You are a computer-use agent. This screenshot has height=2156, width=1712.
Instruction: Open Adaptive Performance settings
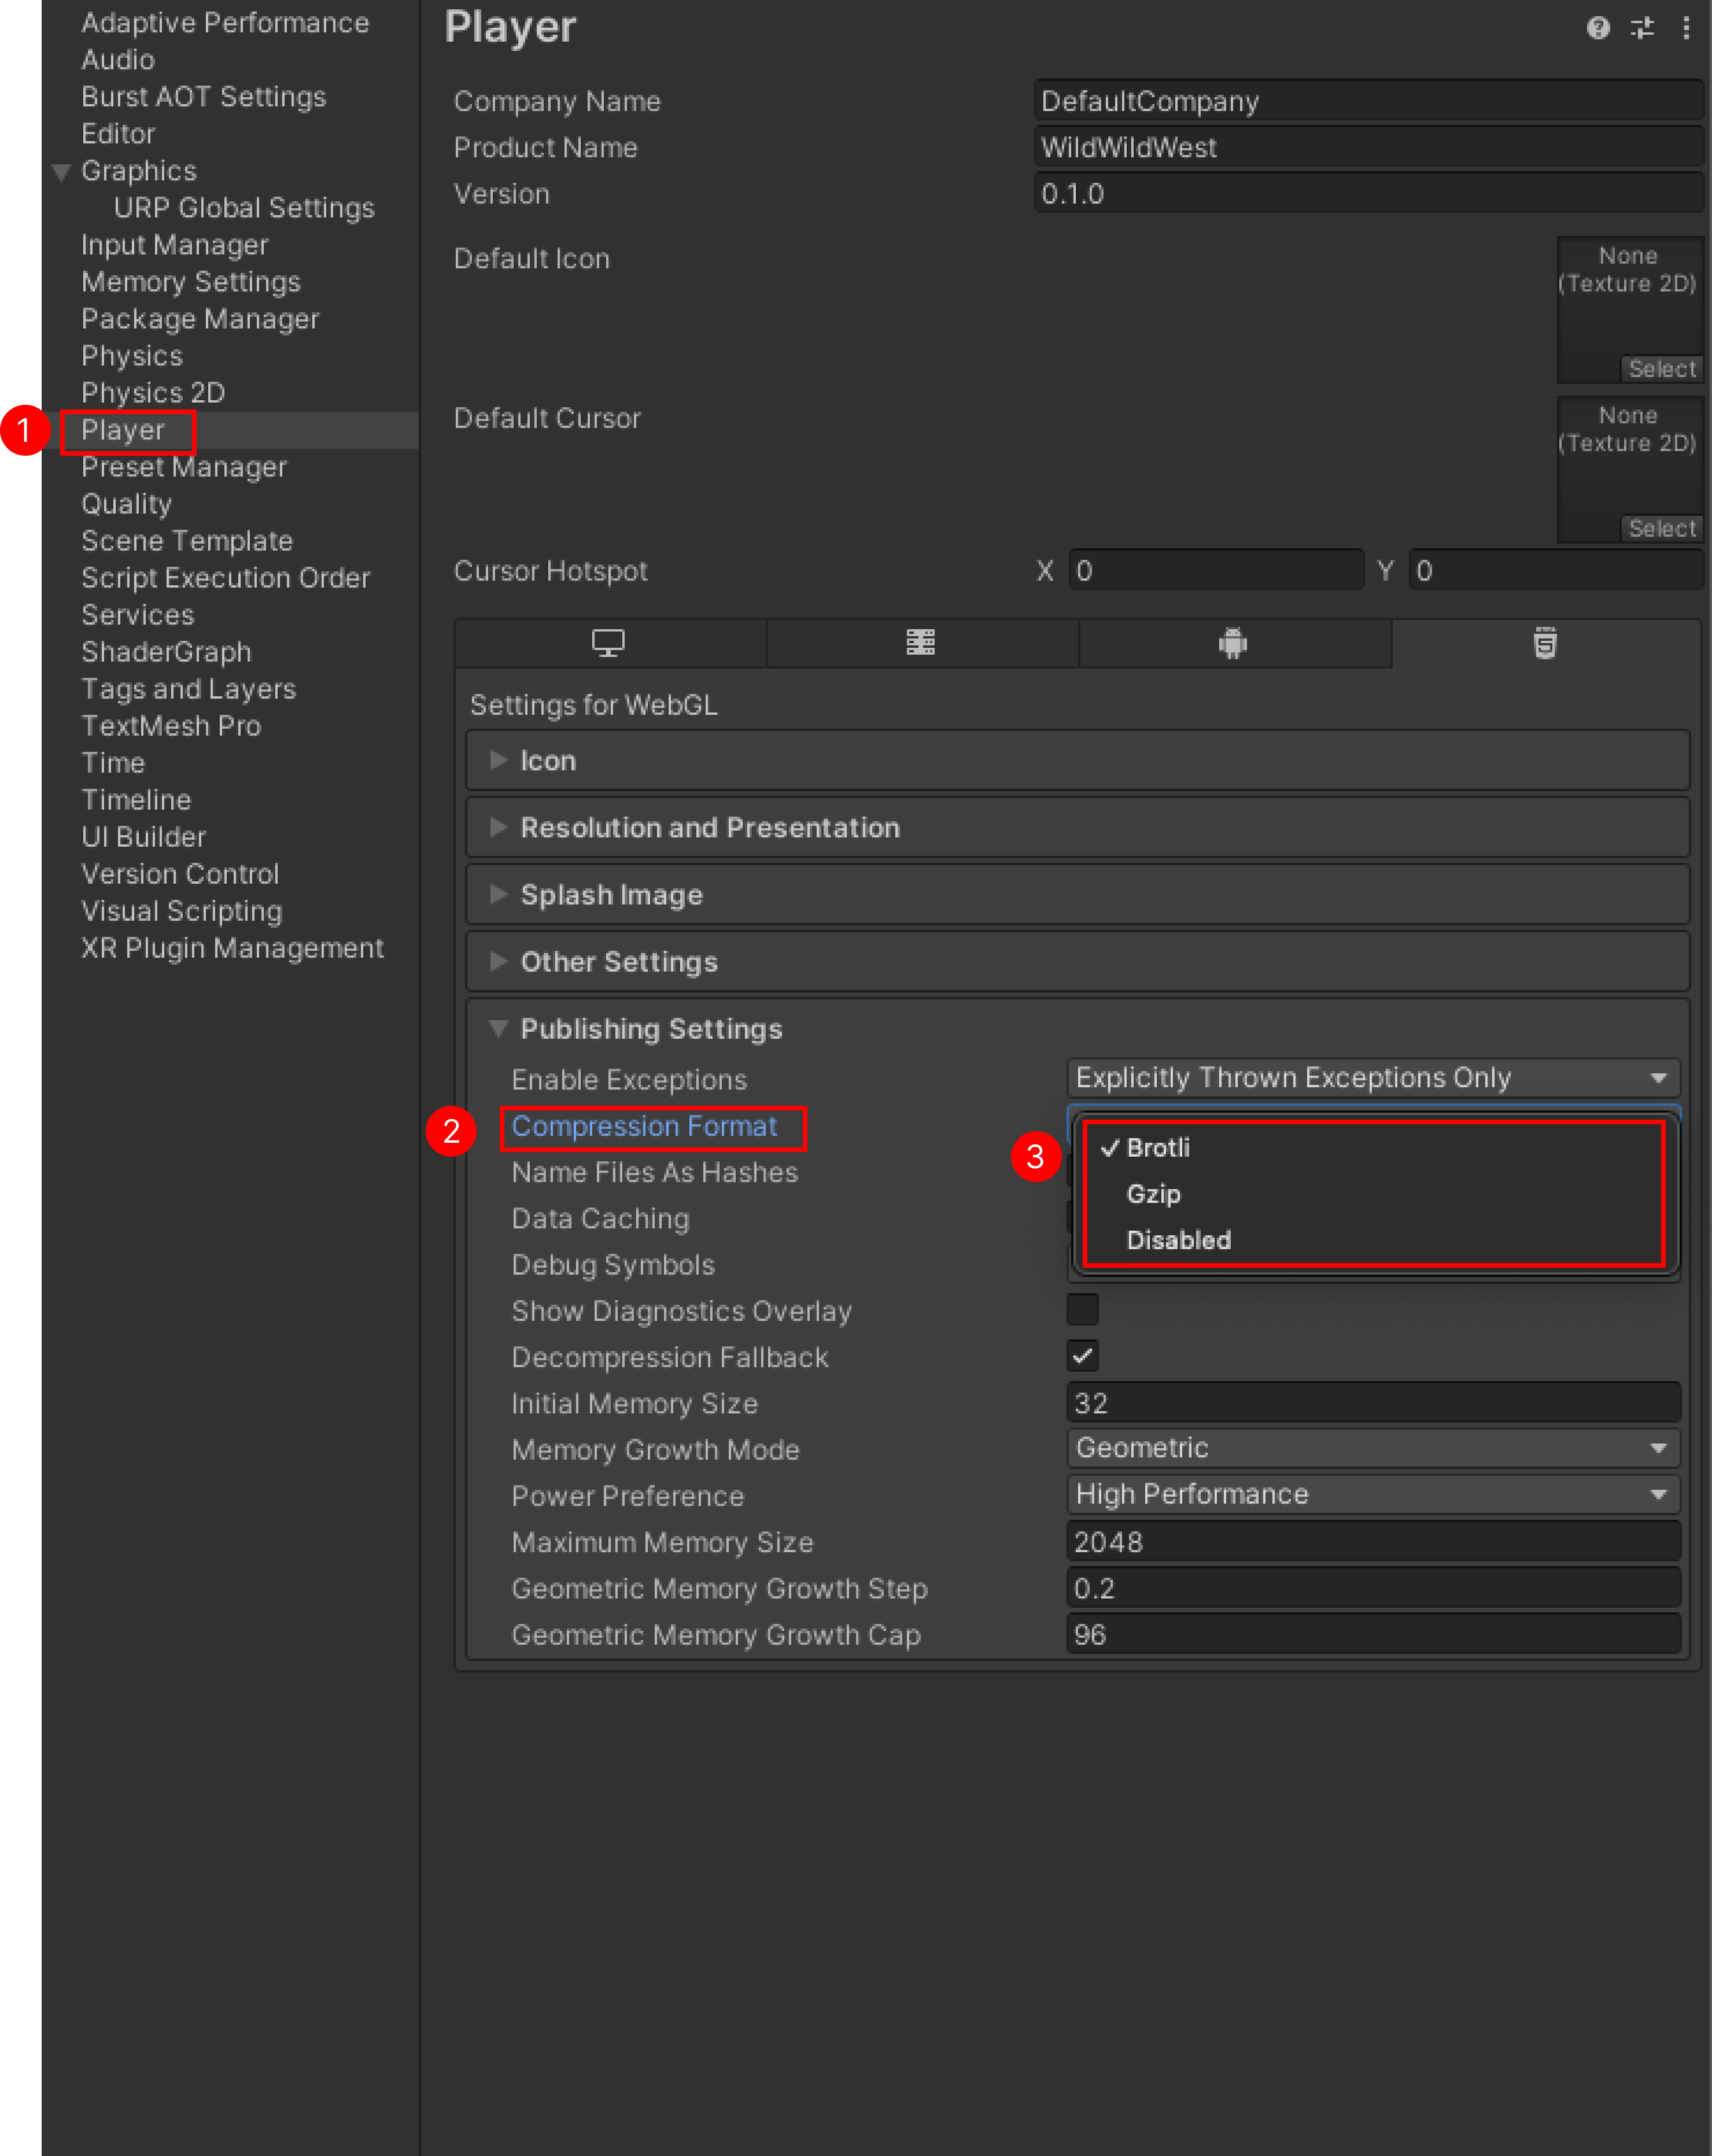(225, 23)
